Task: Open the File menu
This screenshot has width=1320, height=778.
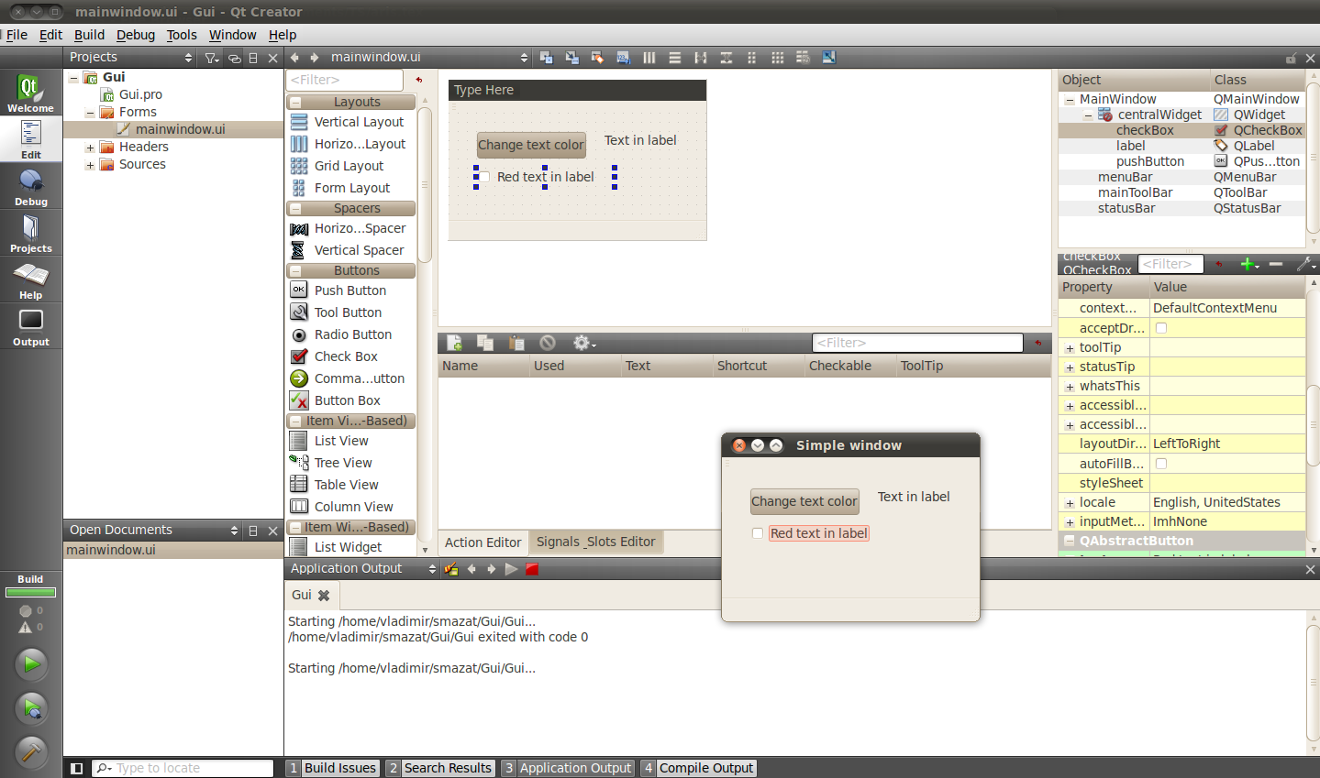Action: 17,35
